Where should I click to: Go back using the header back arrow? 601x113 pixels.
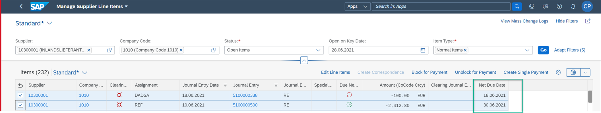point(21,6)
